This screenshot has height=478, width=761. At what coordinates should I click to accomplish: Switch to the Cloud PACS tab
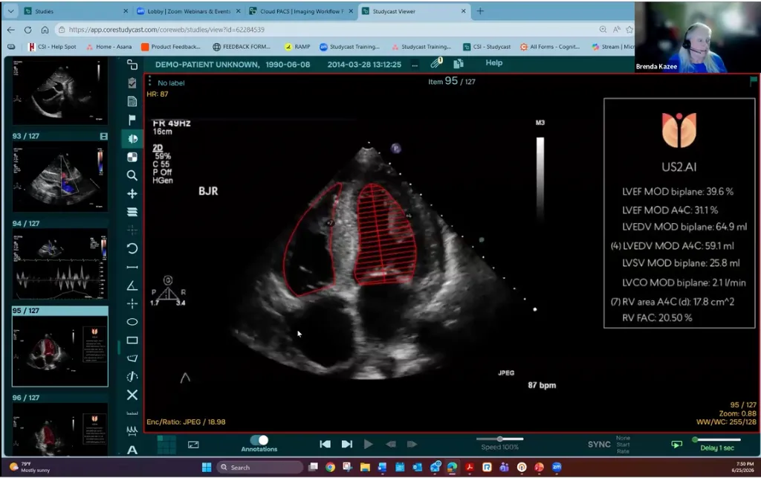(x=301, y=10)
